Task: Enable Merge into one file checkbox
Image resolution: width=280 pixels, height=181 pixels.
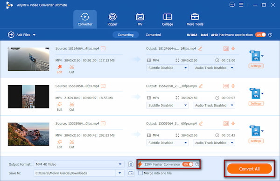Action: coord(140,173)
